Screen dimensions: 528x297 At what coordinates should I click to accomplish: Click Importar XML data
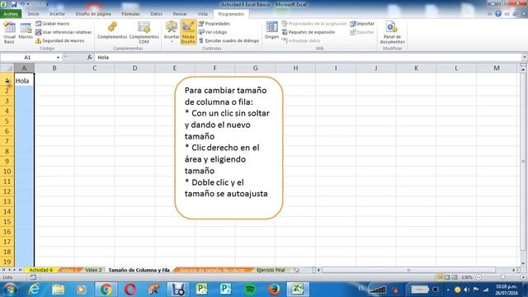point(362,24)
